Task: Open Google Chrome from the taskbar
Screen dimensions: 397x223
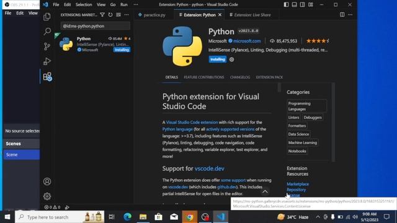Action: point(189,217)
